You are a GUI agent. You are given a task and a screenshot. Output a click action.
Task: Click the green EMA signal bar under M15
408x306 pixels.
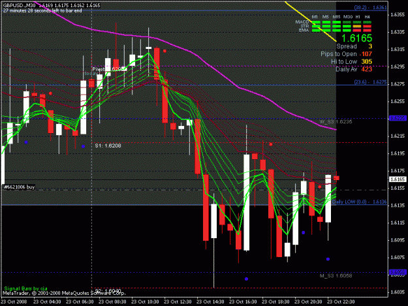click(x=336, y=31)
